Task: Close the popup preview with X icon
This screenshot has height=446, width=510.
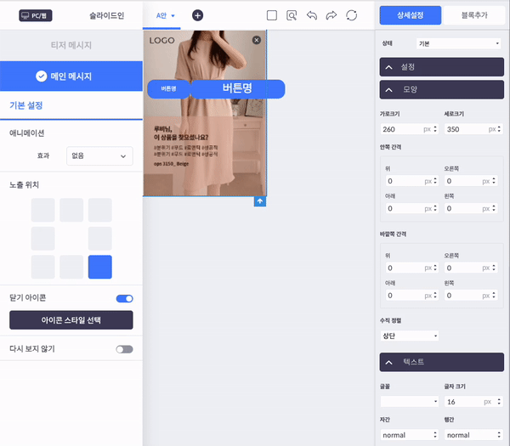Action: [x=257, y=40]
